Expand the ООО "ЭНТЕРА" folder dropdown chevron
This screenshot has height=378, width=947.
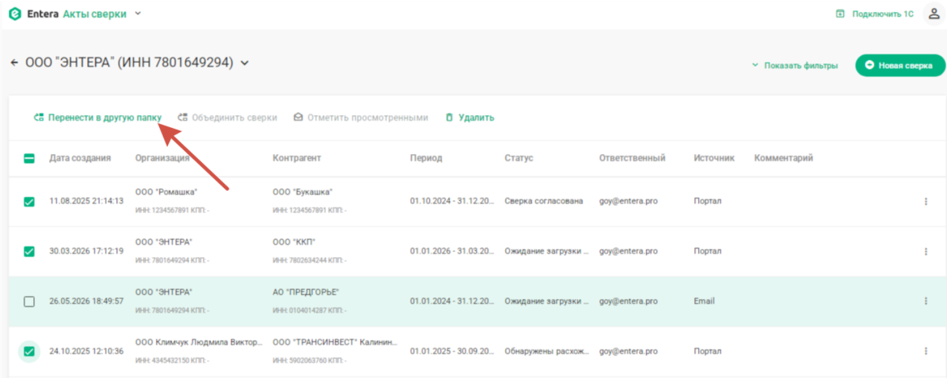244,63
